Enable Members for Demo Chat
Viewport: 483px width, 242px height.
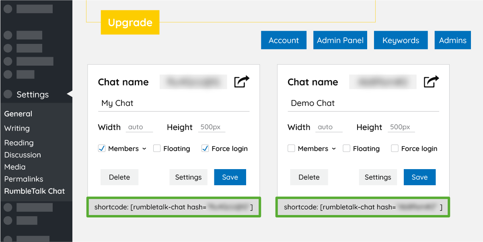(x=291, y=148)
